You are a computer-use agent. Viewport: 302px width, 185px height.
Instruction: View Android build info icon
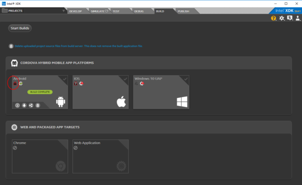tap(17, 105)
